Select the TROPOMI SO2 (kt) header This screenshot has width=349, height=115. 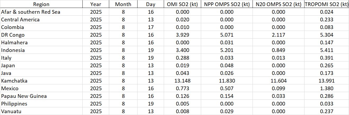[326, 4]
